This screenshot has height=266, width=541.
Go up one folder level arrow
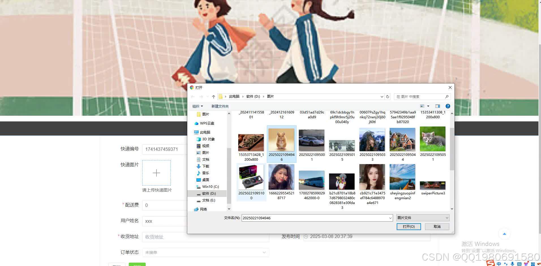pyautogui.click(x=214, y=97)
